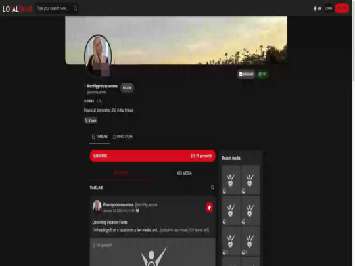Click the Login button

(329, 9)
